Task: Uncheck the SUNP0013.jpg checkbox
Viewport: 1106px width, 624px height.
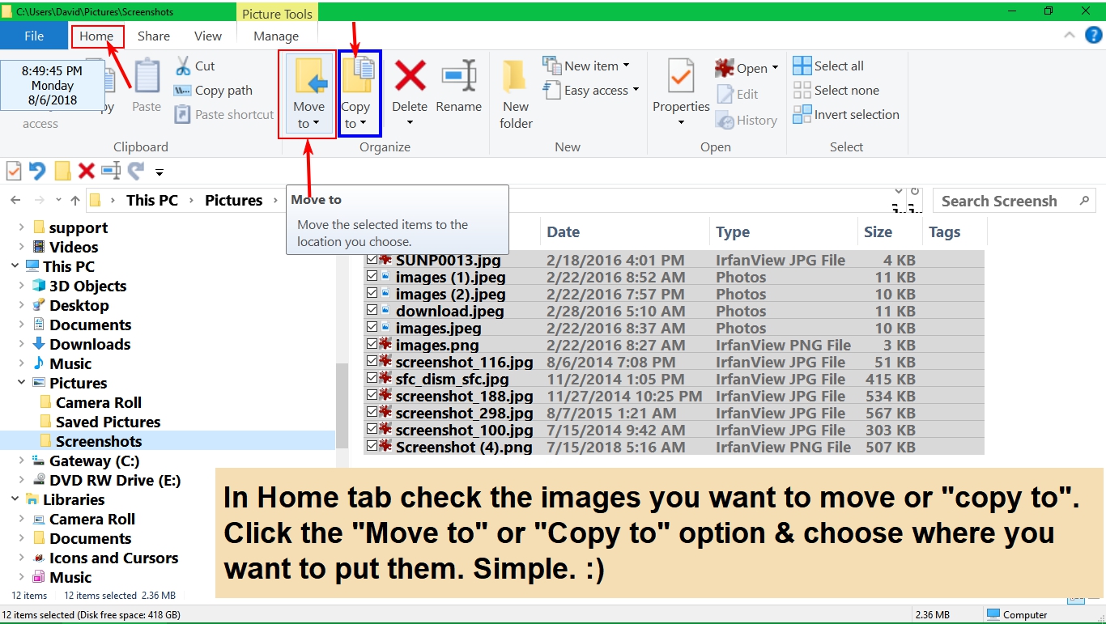Action: (372, 260)
